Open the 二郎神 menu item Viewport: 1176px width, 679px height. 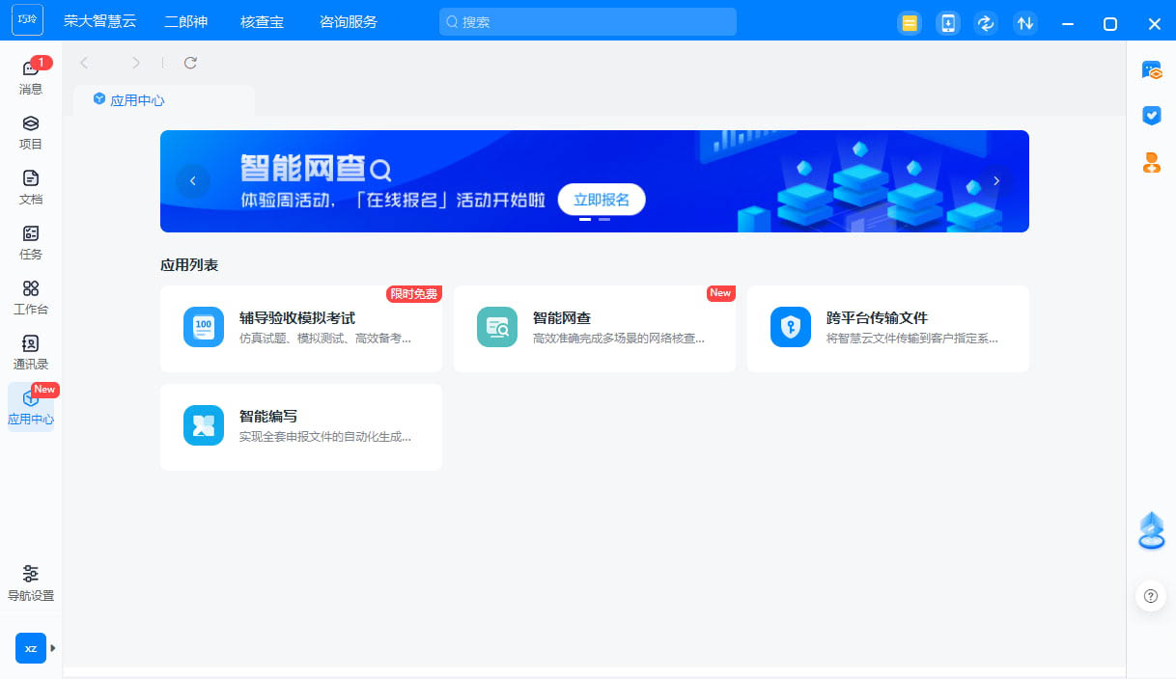[x=185, y=22]
